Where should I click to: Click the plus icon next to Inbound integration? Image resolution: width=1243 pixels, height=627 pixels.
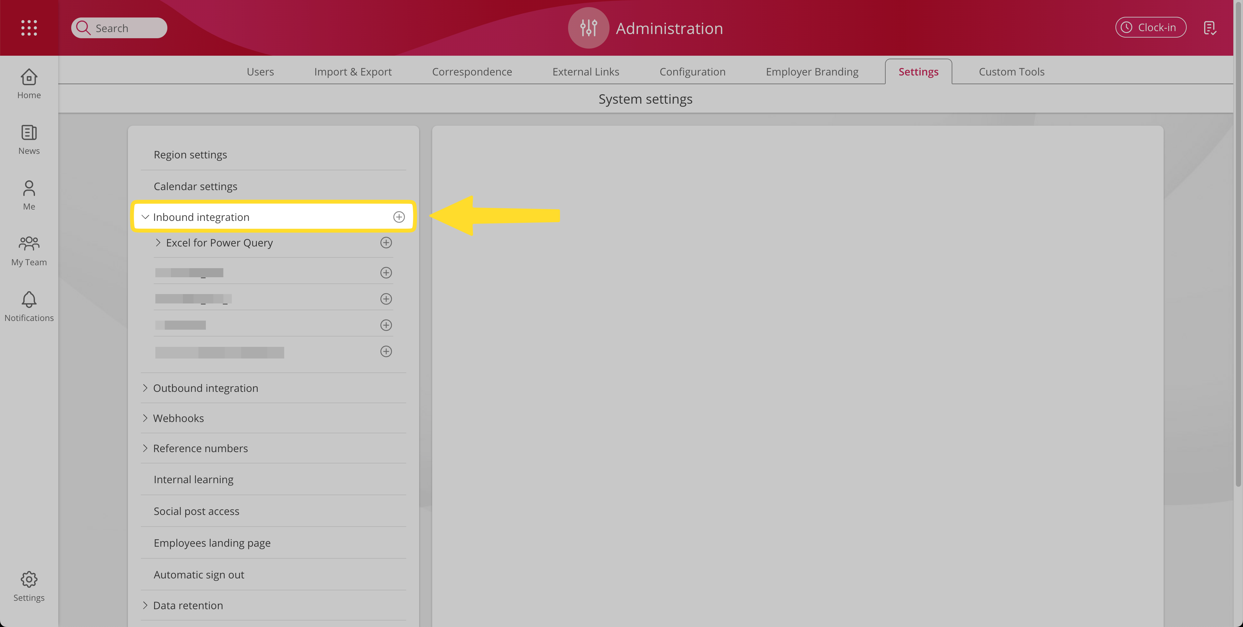[x=398, y=217]
